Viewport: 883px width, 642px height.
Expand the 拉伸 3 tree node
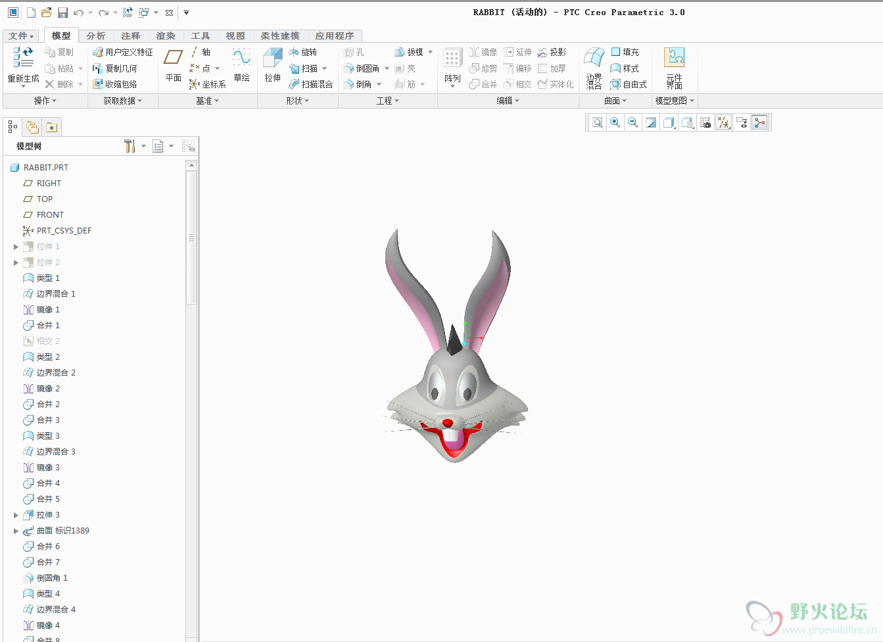[16, 515]
